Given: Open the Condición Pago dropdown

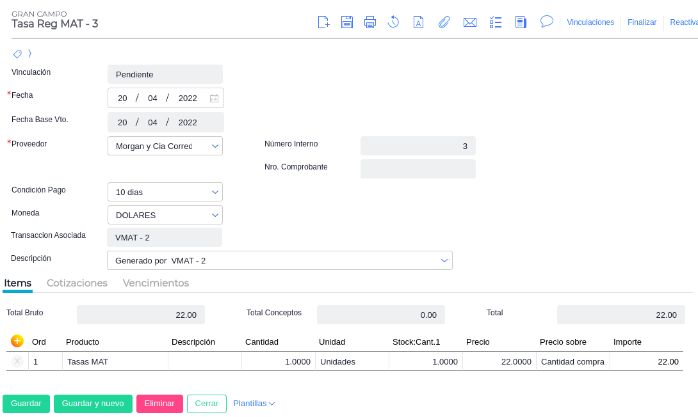Looking at the screenshot, I should [x=215, y=192].
